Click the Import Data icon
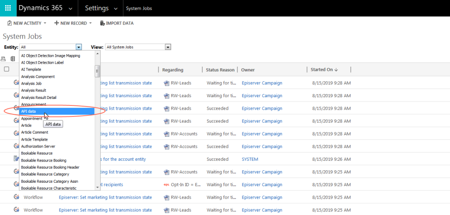Viewport: 450px width, 215px height. [102, 23]
